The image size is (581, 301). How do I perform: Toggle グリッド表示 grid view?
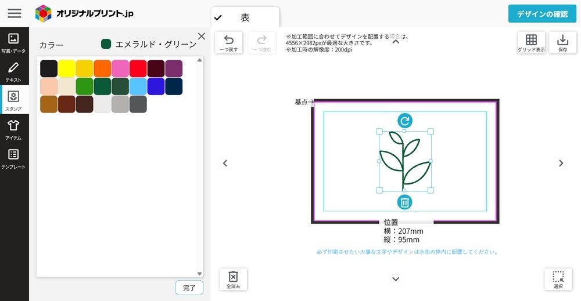531,42
